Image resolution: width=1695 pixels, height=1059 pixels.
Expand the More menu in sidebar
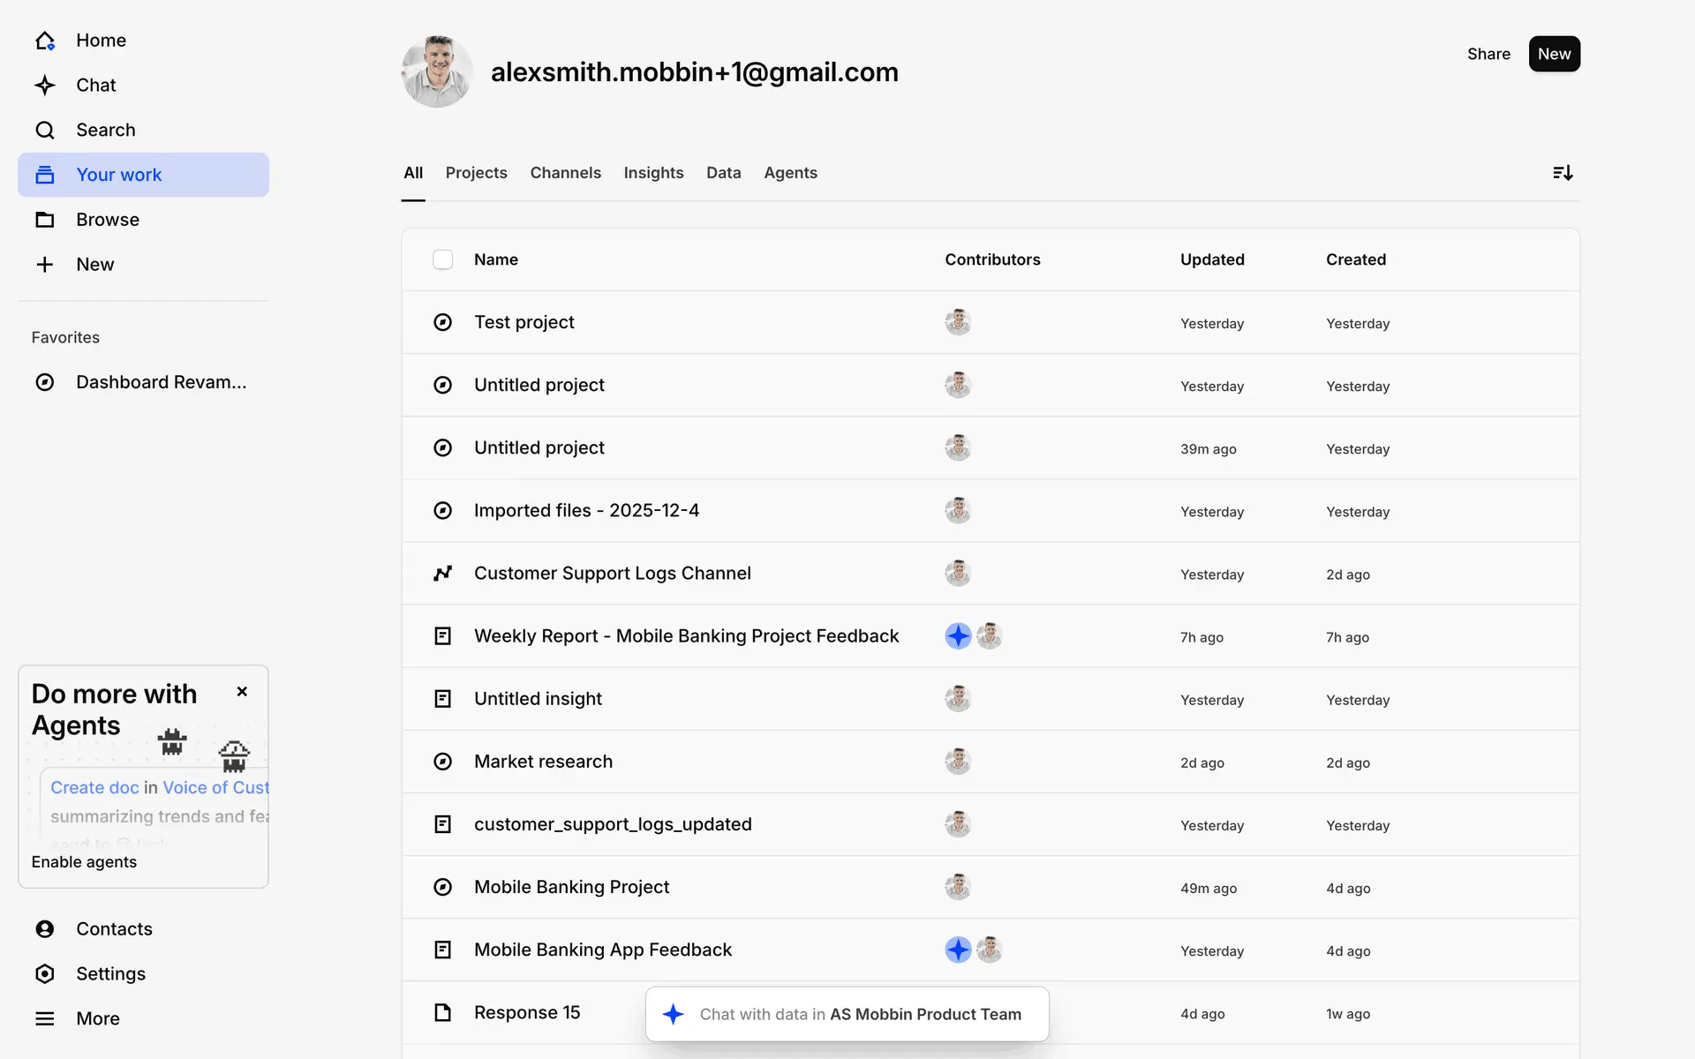[x=45, y=1018]
